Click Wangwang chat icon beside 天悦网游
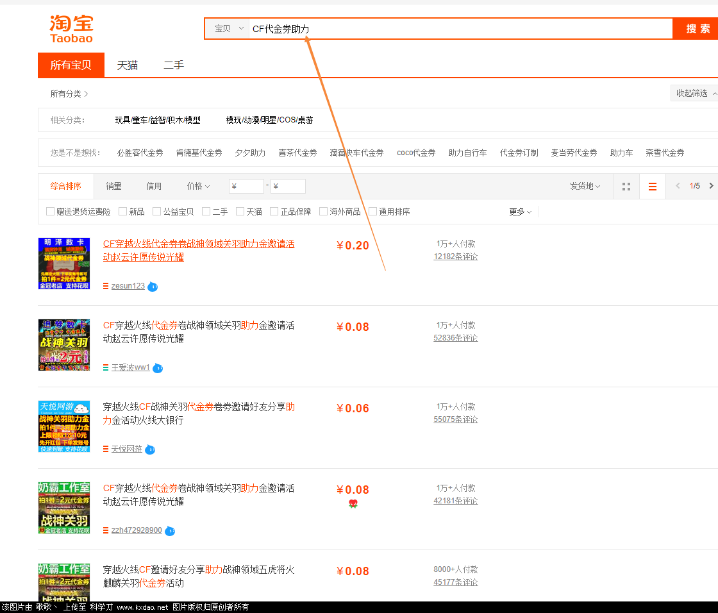Image resolution: width=718 pixels, height=613 pixels. point(150,449)
